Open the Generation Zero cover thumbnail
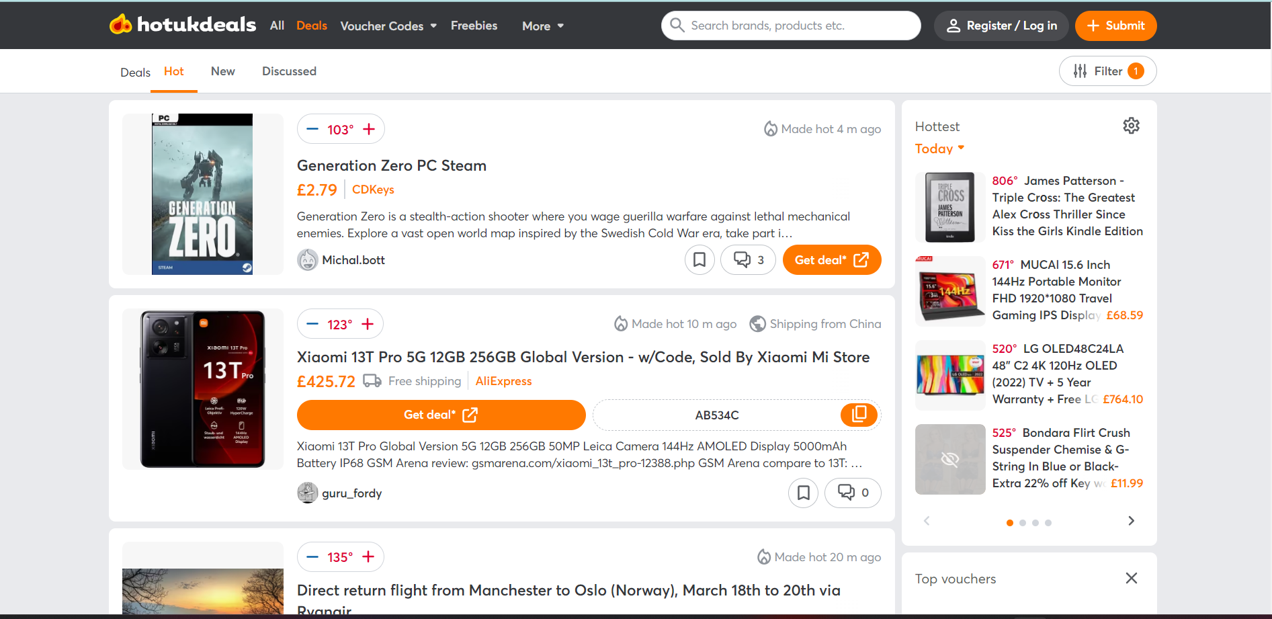This screenshot has height=619, width=1272. (202, 194)
